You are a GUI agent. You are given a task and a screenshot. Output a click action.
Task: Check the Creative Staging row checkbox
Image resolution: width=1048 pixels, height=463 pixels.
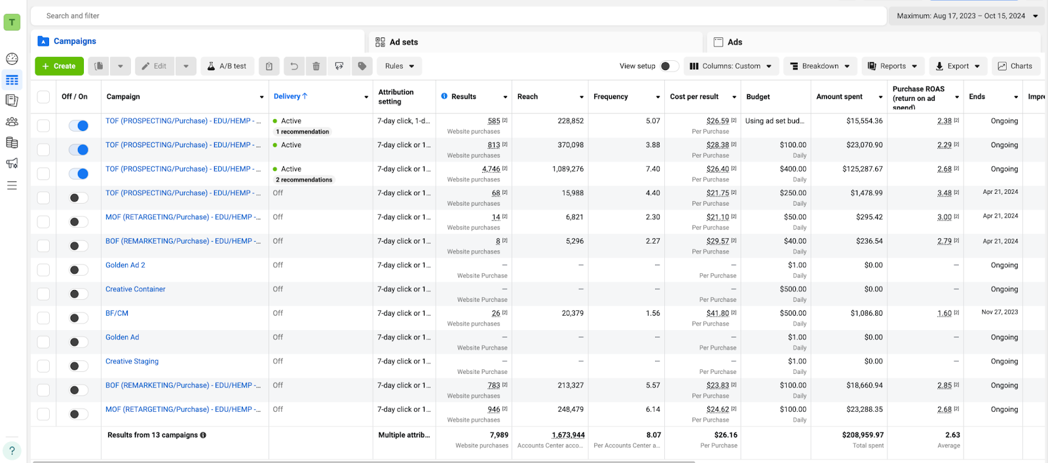(43, 366)
